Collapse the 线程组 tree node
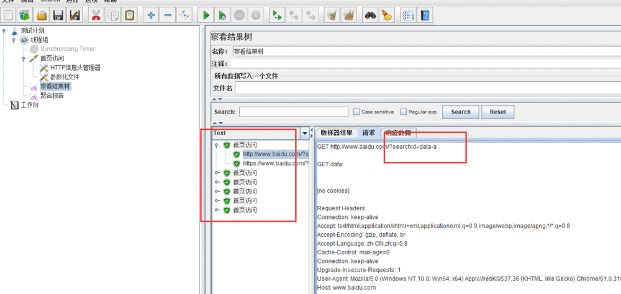 pyautogui.click(x=14, y=40)
